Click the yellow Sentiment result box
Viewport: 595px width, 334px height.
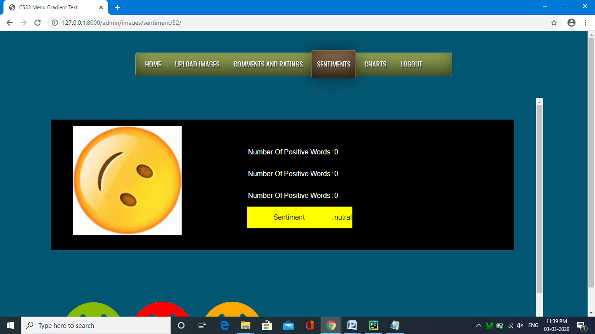coord(300,217)
